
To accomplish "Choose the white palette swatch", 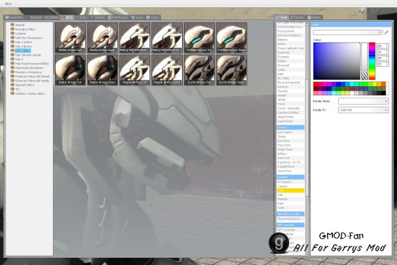I will pyautogui.click(x=352, y=93).
